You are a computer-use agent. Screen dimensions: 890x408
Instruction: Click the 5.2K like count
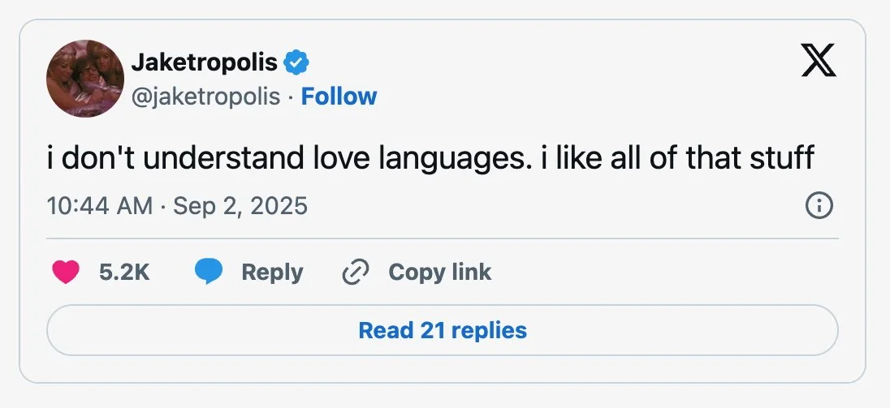point(124,273)
